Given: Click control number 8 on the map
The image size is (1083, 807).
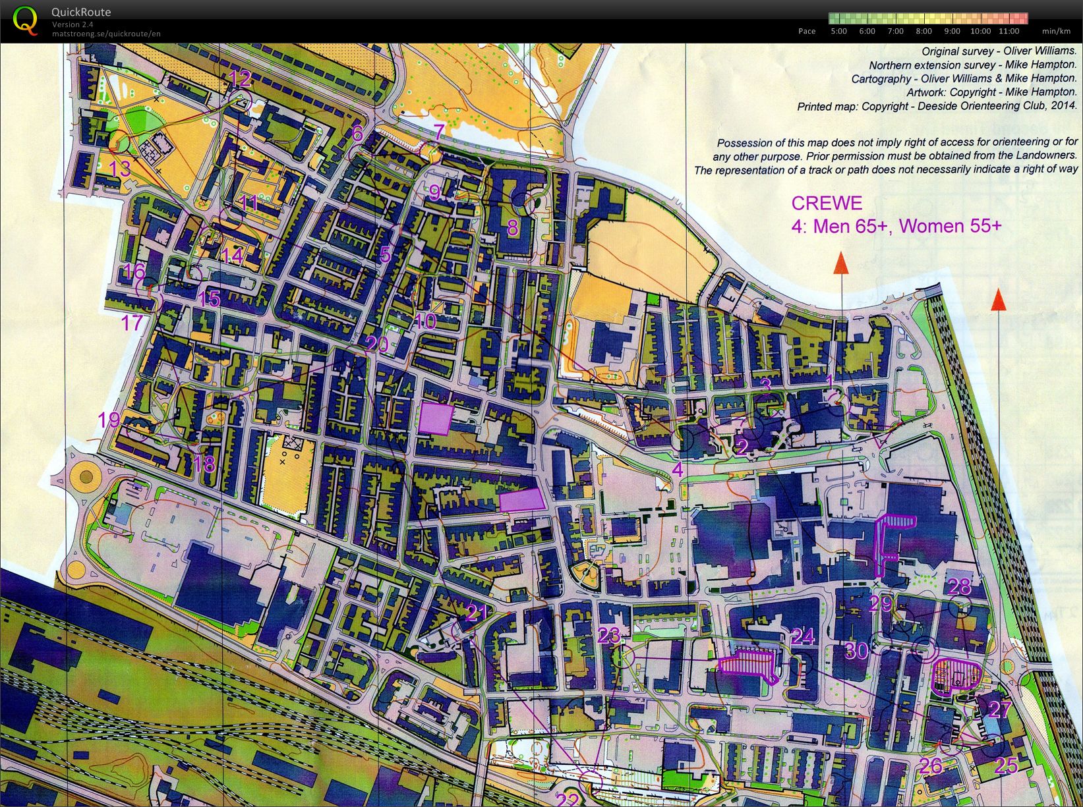Looking at the screenshot, I should 513,228.
